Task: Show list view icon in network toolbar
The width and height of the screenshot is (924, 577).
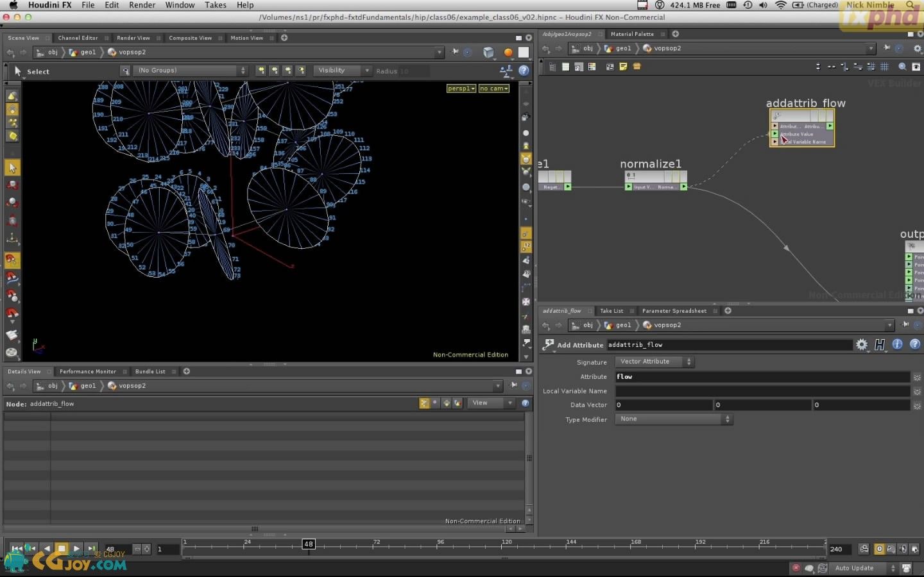Action: point(565,67)
